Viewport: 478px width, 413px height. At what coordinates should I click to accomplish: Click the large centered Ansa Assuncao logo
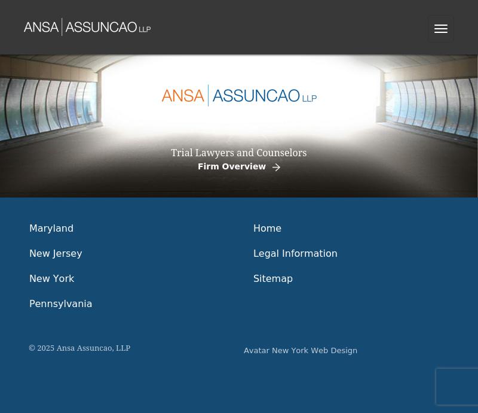(238, 95)
